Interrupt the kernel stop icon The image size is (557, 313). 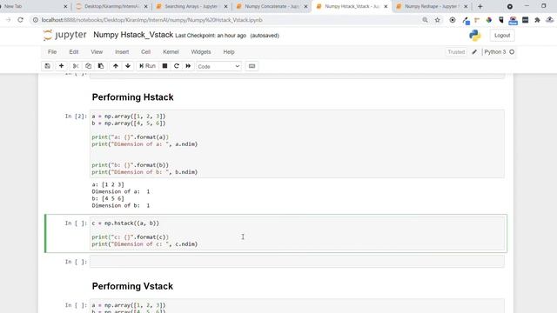[164, 66]
